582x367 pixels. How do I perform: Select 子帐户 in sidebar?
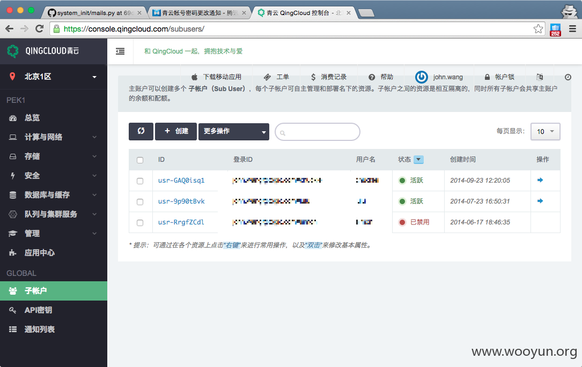point(54,291)
